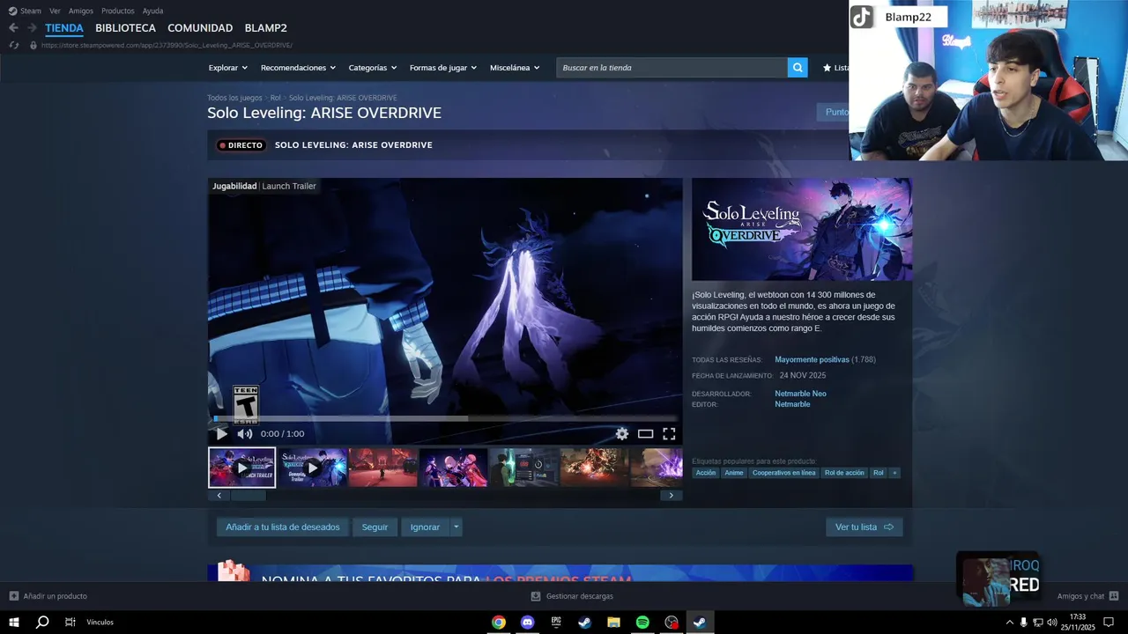Click the Rol breadcrumb link

[x=275, y=98]
